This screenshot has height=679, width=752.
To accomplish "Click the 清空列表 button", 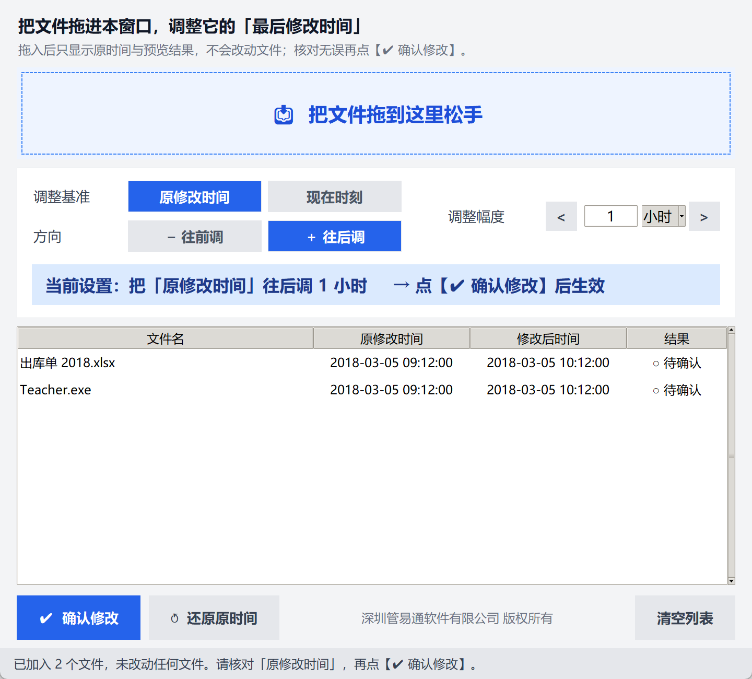I will pos(685,617).
